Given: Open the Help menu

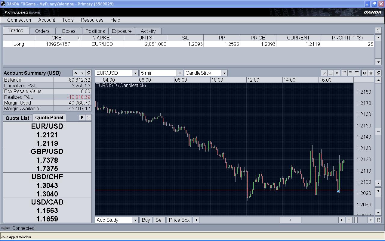Looking at the screenshot, I should [x=115, y=20].
